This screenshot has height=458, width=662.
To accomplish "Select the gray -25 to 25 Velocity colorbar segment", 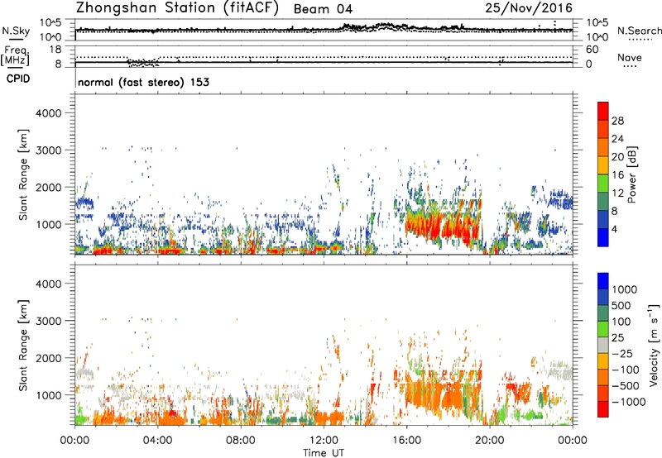I will [x=603, y=346].
